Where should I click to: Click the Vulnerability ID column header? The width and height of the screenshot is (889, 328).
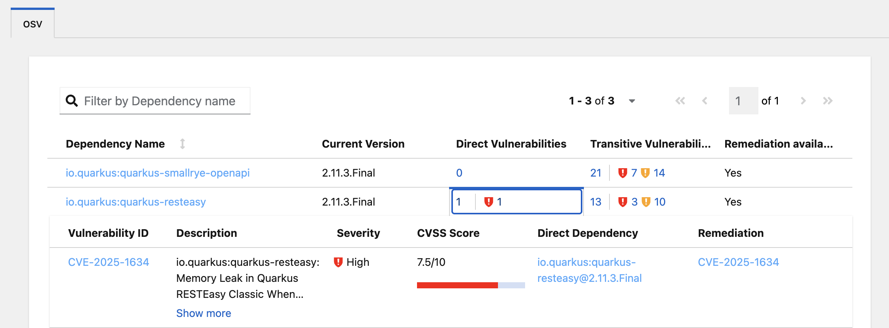[x=108, y=233]
